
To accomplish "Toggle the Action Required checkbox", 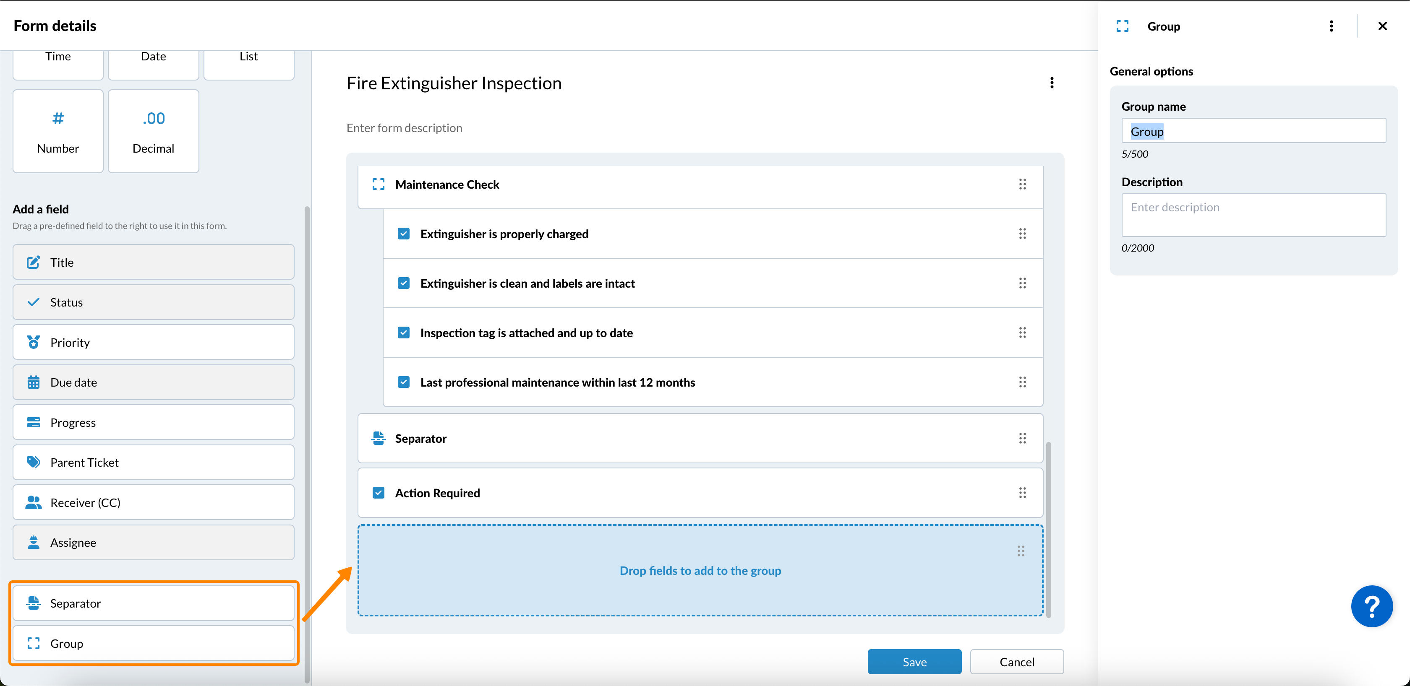I will 378,493.
